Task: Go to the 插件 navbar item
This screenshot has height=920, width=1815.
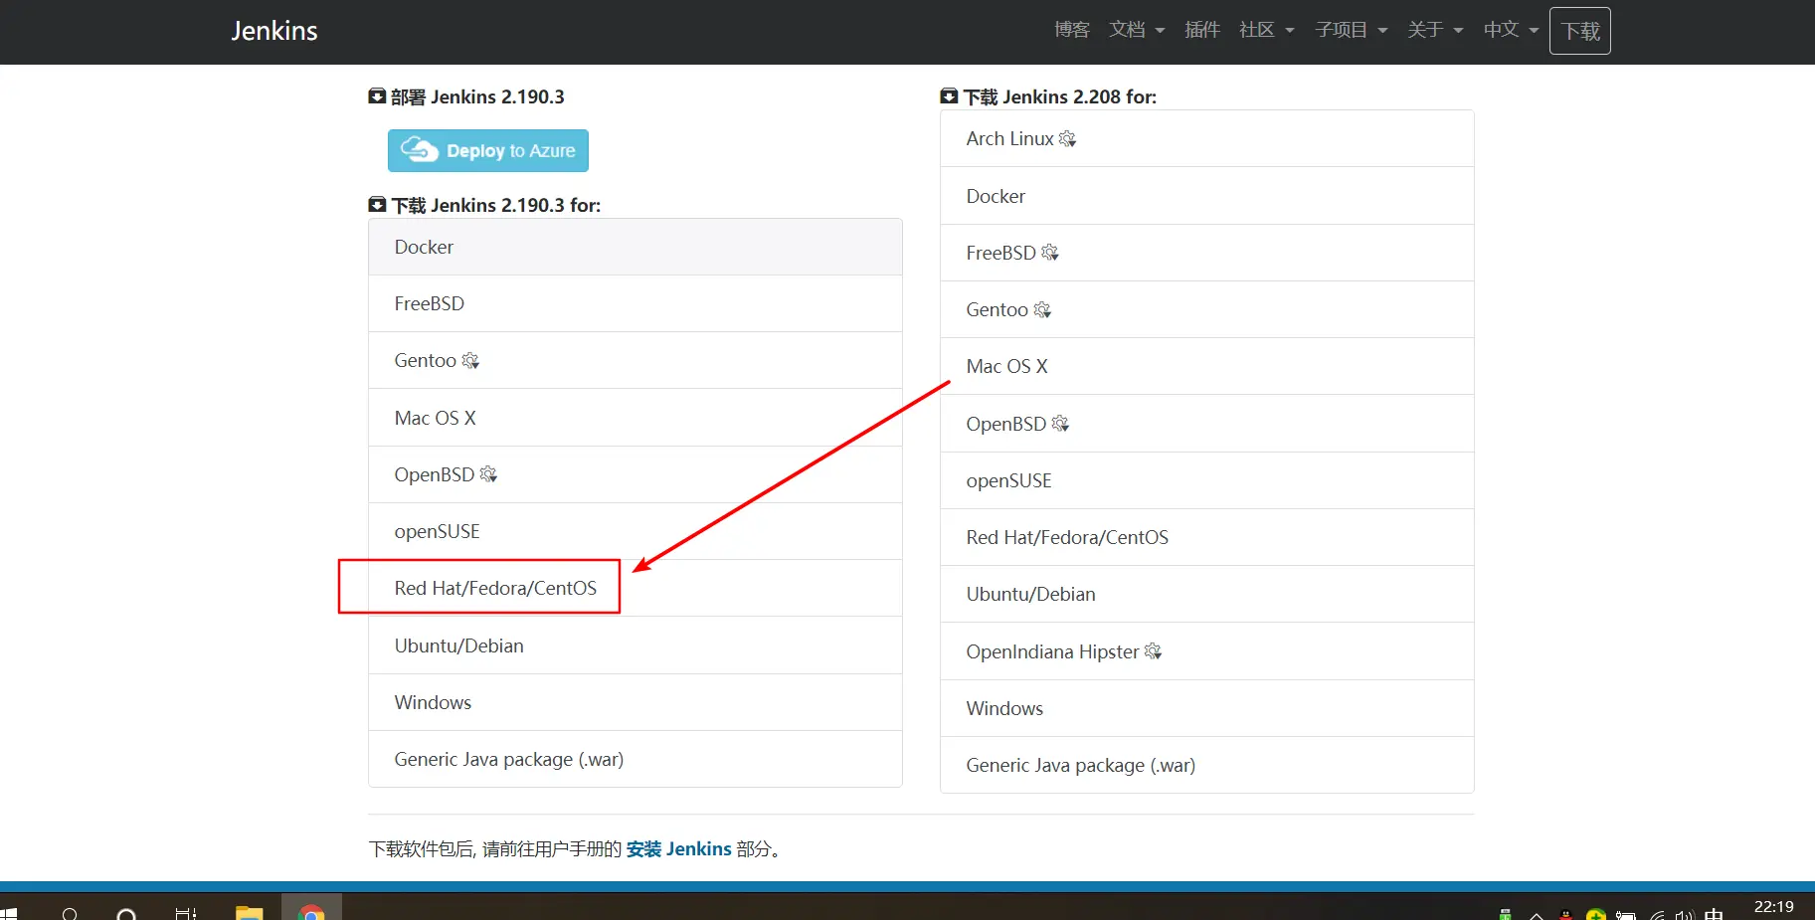Action: (x=1202, y=30)
